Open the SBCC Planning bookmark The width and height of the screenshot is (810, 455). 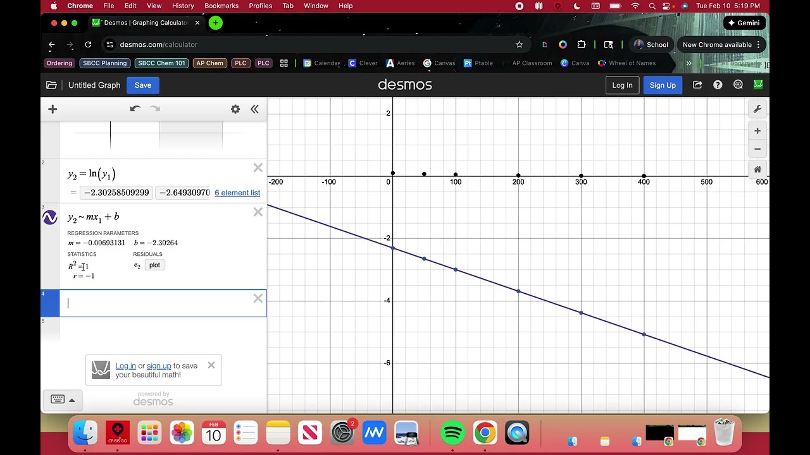(104, 63)
